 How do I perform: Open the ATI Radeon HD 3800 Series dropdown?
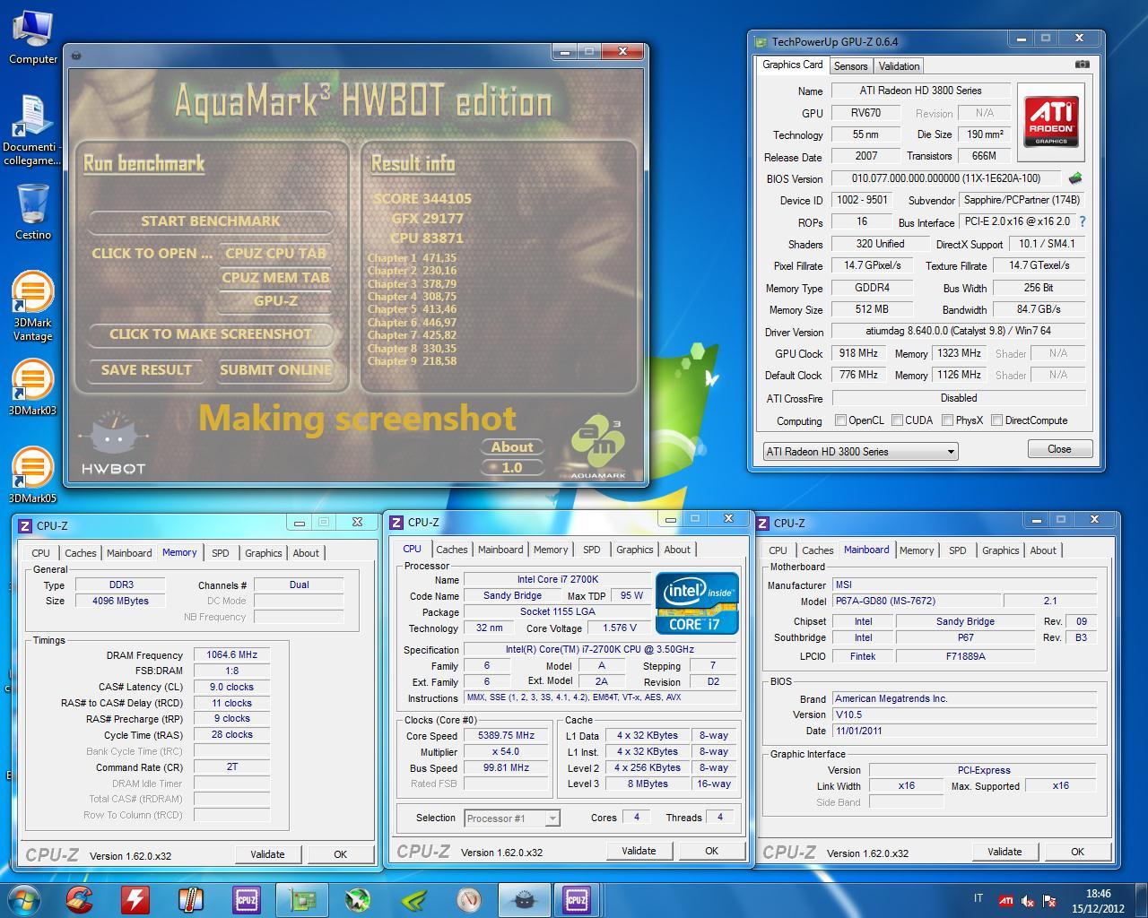point(860,451)
